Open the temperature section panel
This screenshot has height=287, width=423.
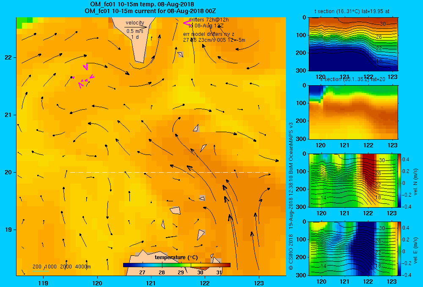[x=353, y=44]
